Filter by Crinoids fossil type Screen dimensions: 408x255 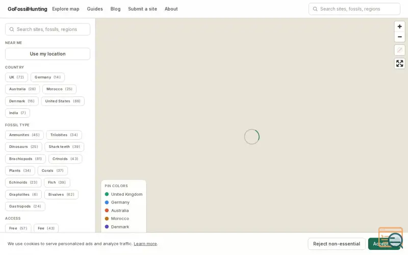(65, 159)
